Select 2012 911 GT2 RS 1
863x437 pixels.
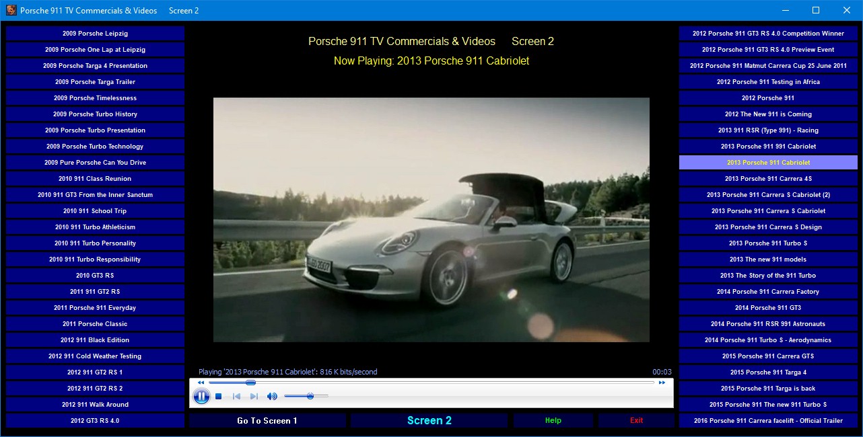(x=95, y=372)
